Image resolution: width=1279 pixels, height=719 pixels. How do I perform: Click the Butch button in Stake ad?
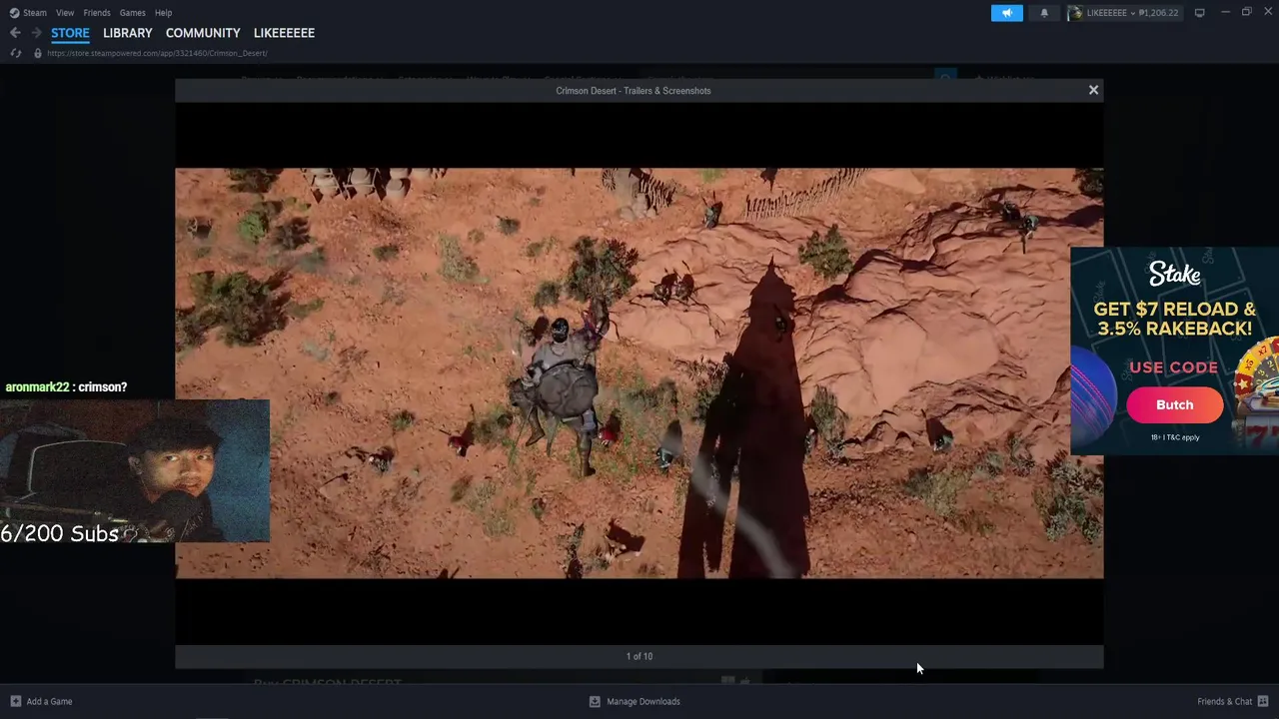pyautogui.click(x=1174, y=404)
